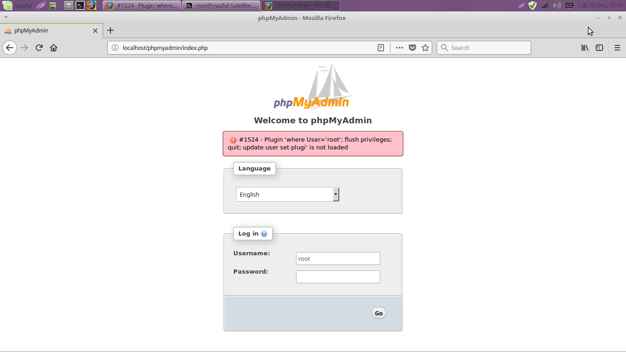Launch the terminal from the panel launcher
Screen dimensions: 626x352
(x=80, y=5)
